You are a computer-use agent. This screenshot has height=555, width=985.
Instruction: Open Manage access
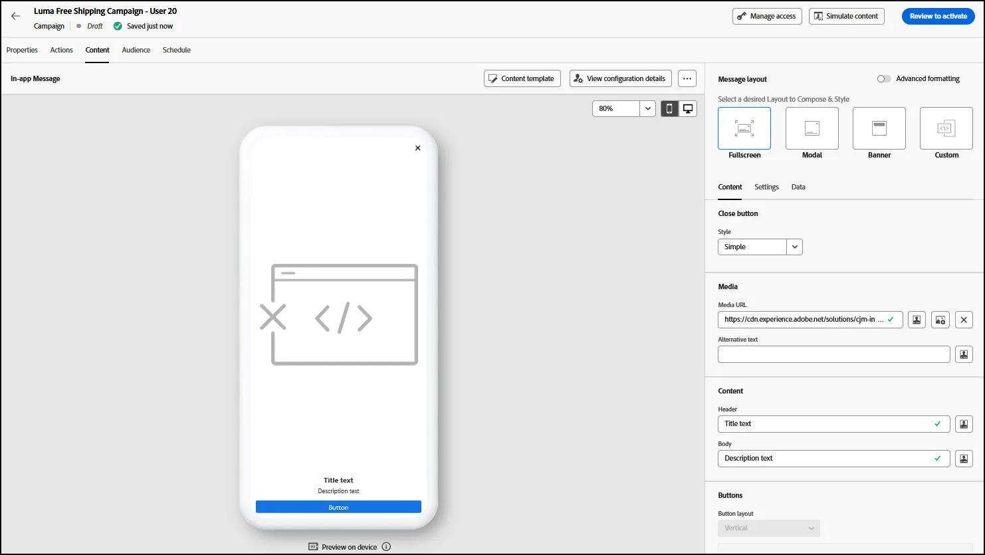tap(767, 16)
